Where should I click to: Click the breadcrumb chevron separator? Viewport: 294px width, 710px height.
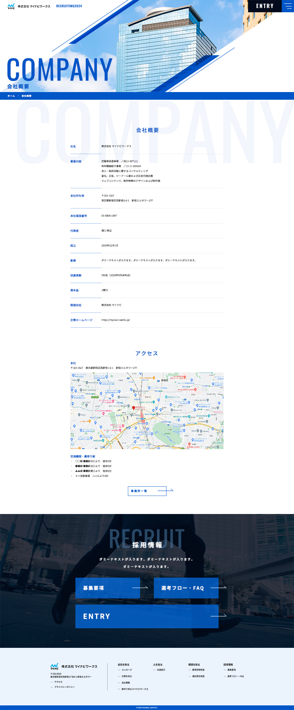click(x=18, y=96)
